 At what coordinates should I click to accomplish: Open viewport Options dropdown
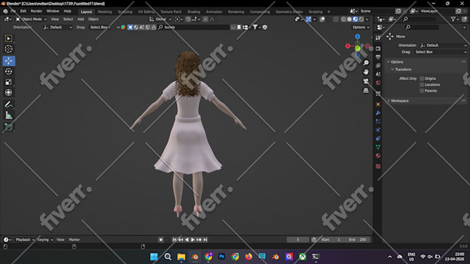coord(361,27)
